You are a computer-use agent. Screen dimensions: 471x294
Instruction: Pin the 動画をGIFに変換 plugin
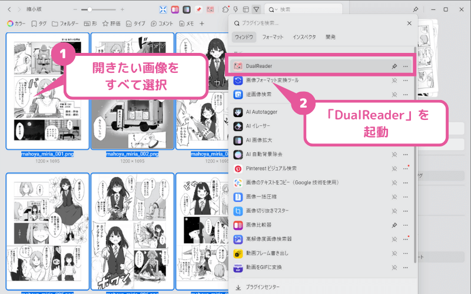click(x=394, y=268)
